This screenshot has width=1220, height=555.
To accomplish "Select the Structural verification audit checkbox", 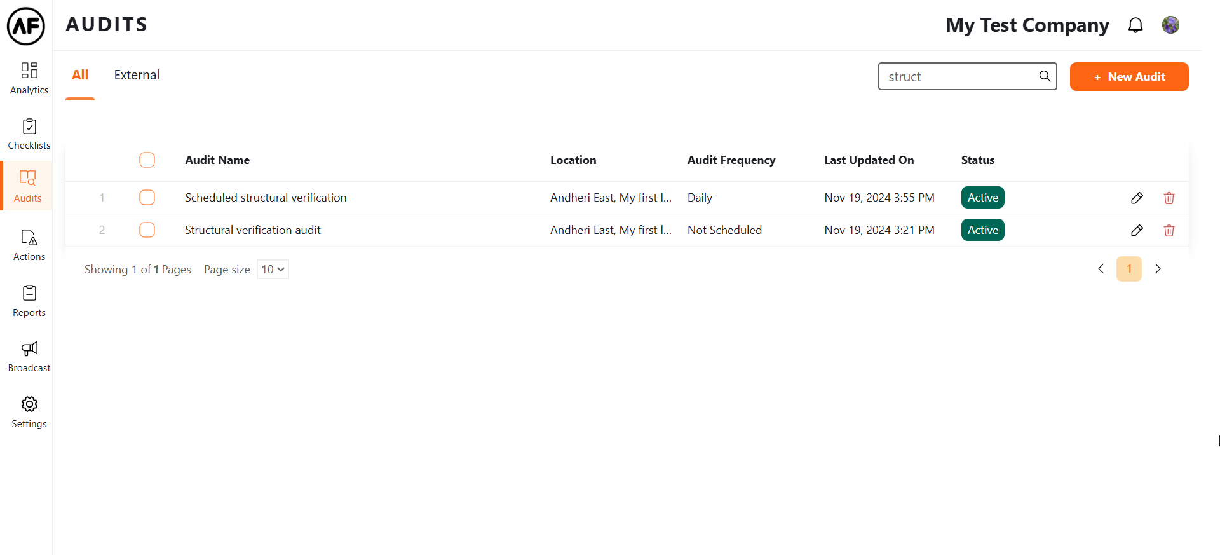I will (x=147, y=230).
